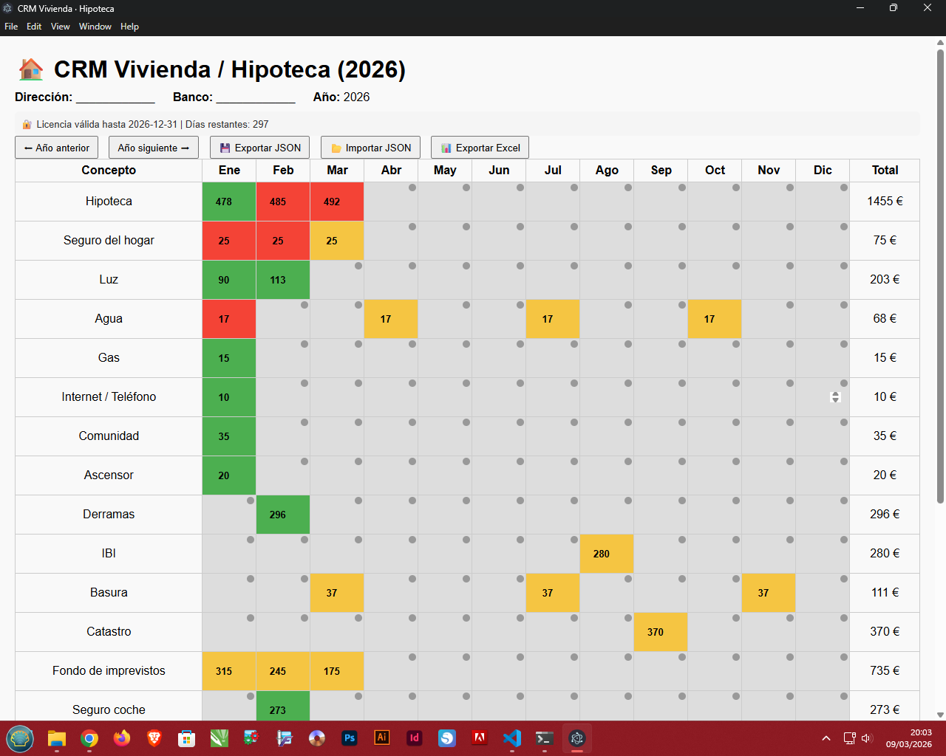This screenshot has height=756, width=946.
Task: Click the folder icon on Importar JSON
Action: (335, 147)
